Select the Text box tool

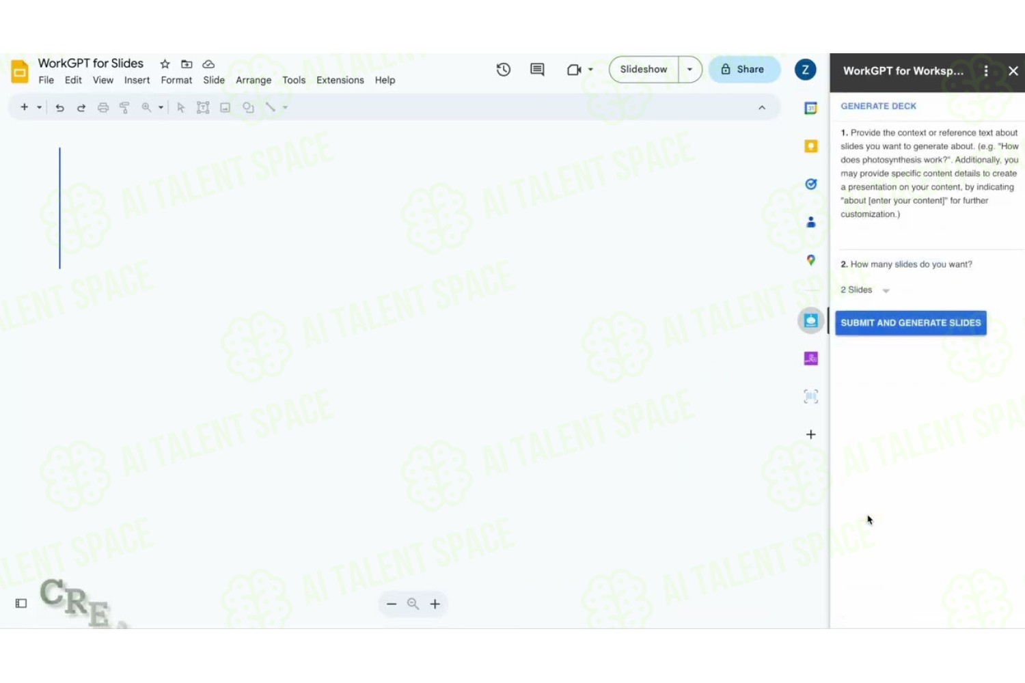[203, 107]
